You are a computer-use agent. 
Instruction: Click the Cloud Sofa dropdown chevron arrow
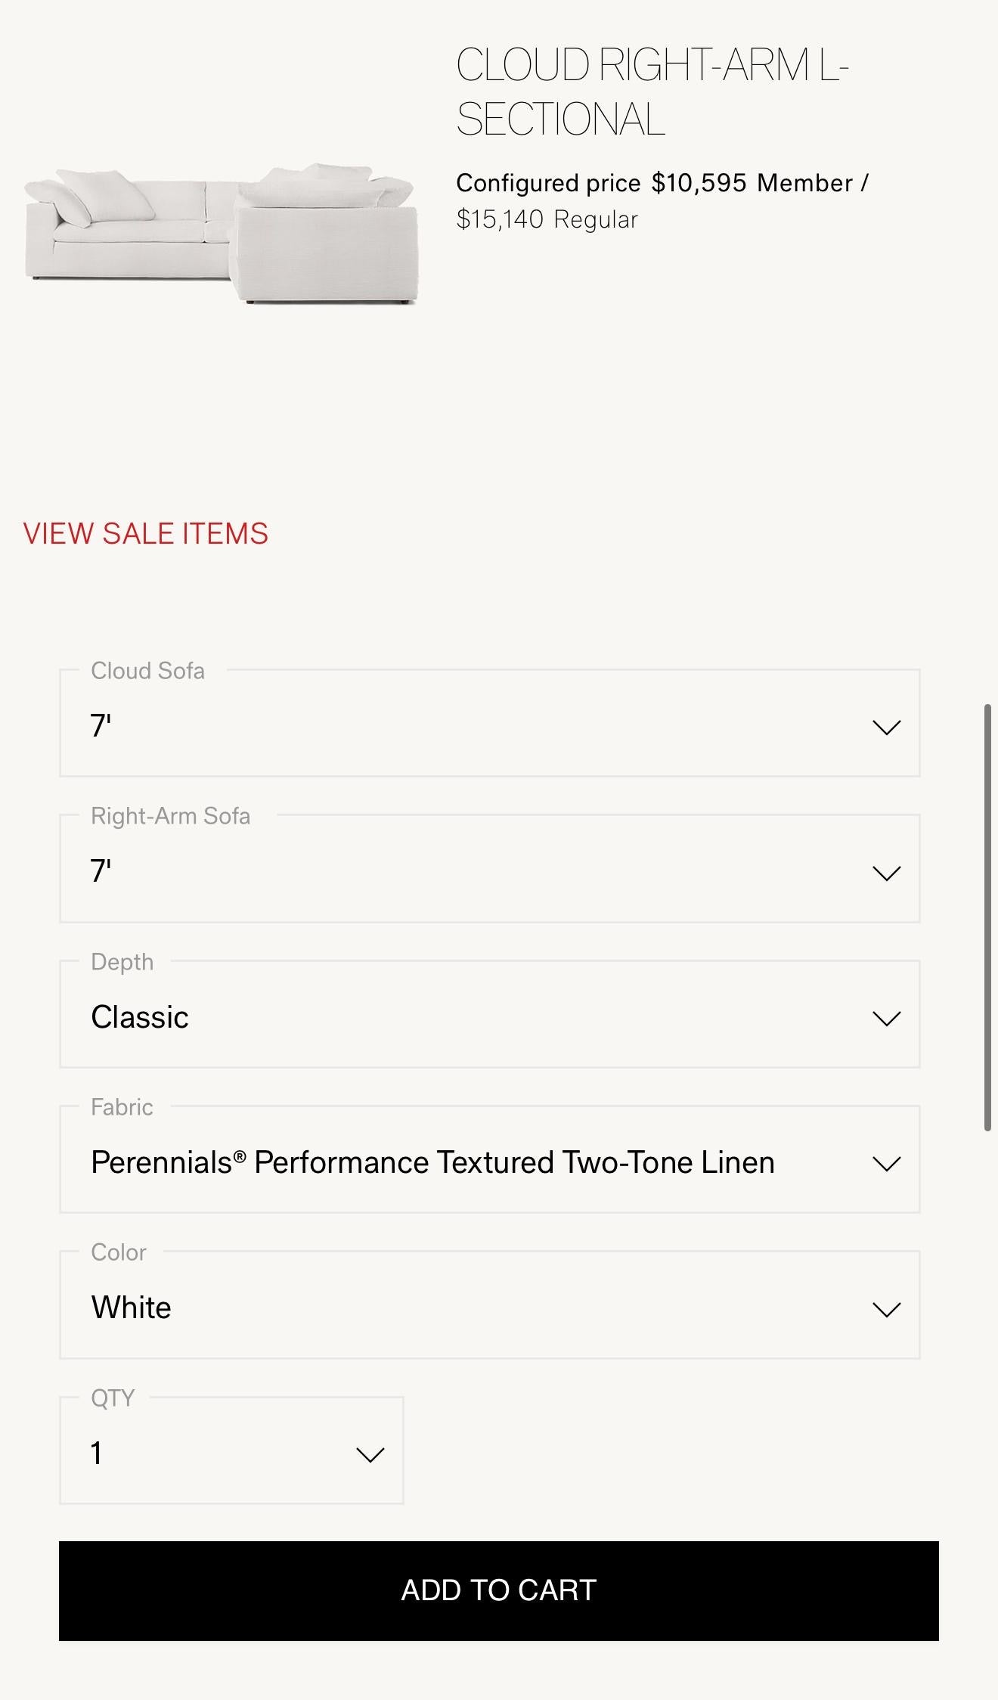[x=886, y=727]
